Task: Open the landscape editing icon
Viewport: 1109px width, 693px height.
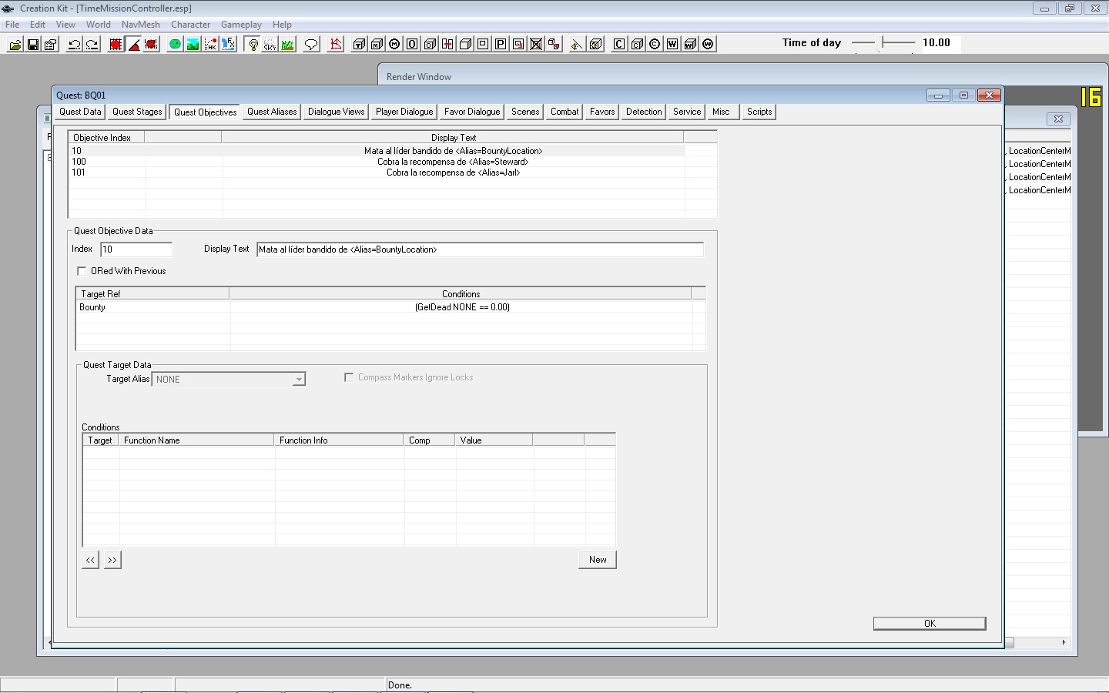Action: [193, 44]
